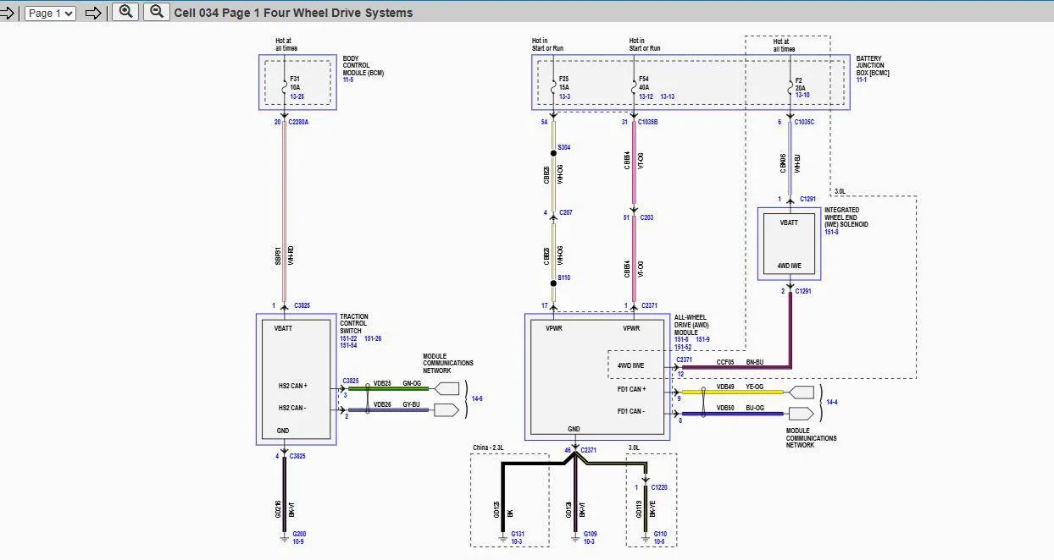1054x560 pixels.
Task: Select connector C1220 in the 3.0L box
Action: point(659,487)
